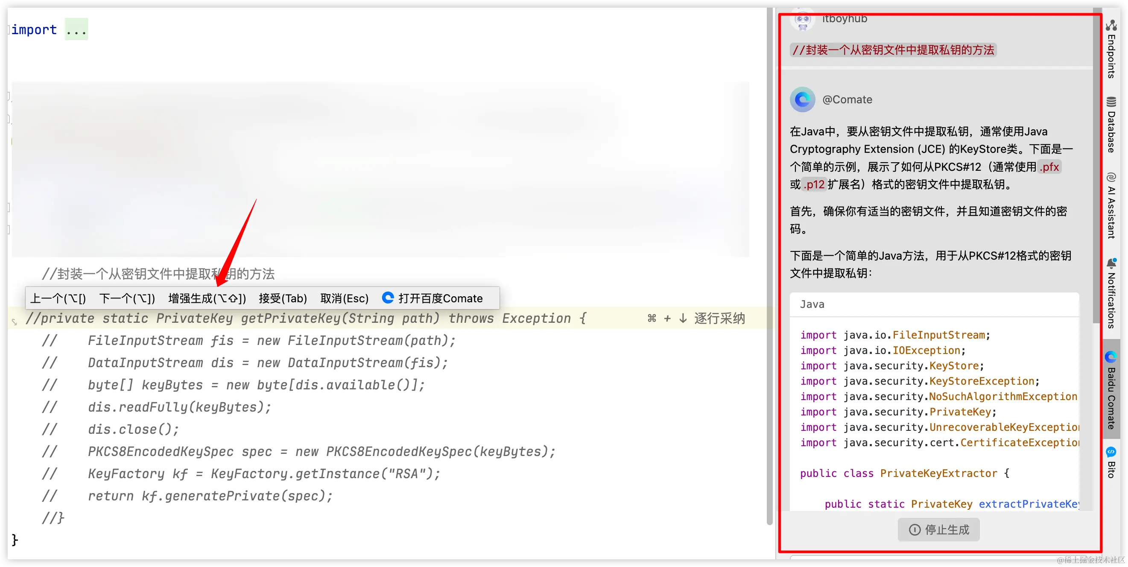This screenshot has height=567, width=1128.
Task: Click the fold gutter marker beside import
Action: [x=9, y=30]
